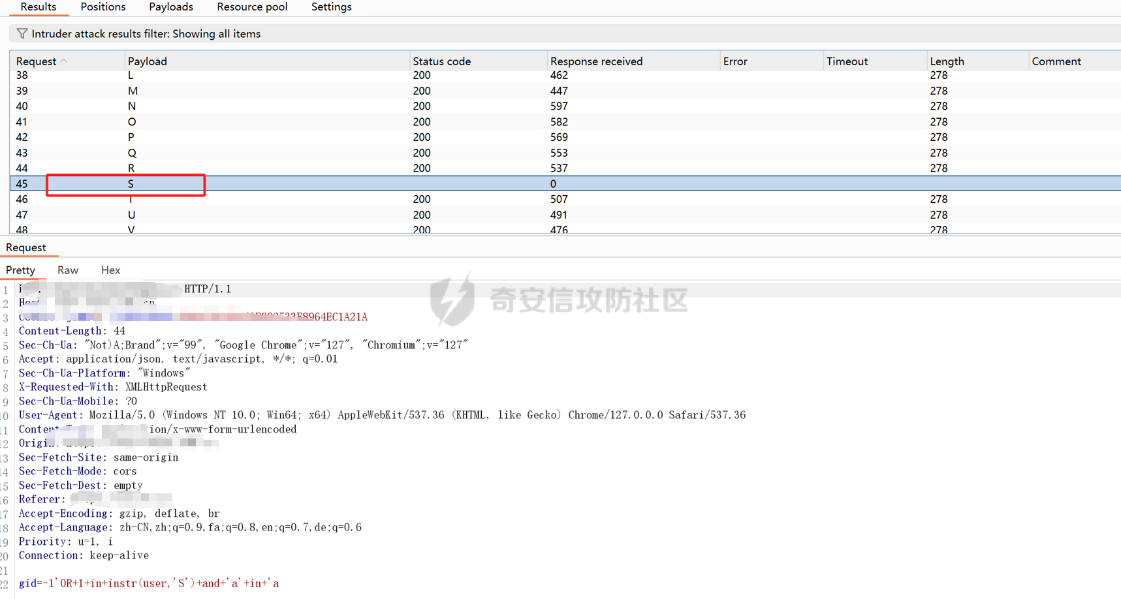The height and width of the screenshot is (599, 1121).
Task: Open the Payloads tab
Action: tap(171, 7)
